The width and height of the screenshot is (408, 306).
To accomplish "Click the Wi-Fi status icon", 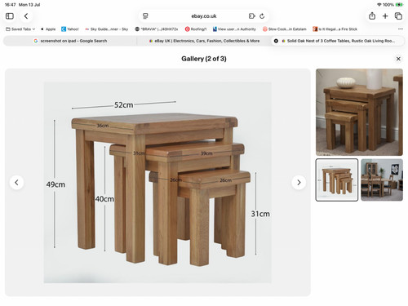I will 379,5.
